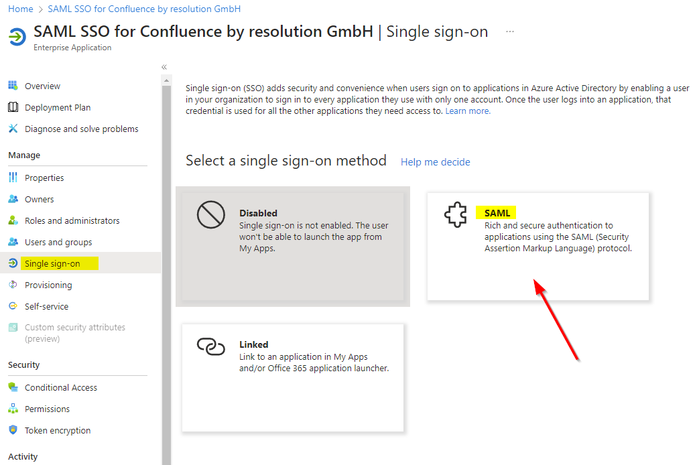
Task: Open Owners in Manage section
Action: click(39, 199)
